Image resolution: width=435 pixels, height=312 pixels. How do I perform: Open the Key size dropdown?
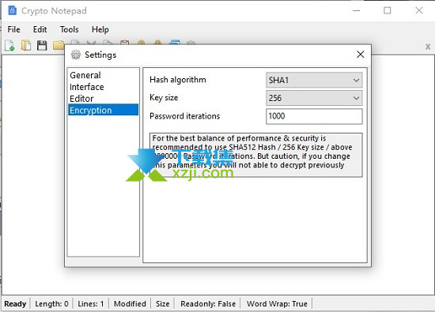pos(314,98)
